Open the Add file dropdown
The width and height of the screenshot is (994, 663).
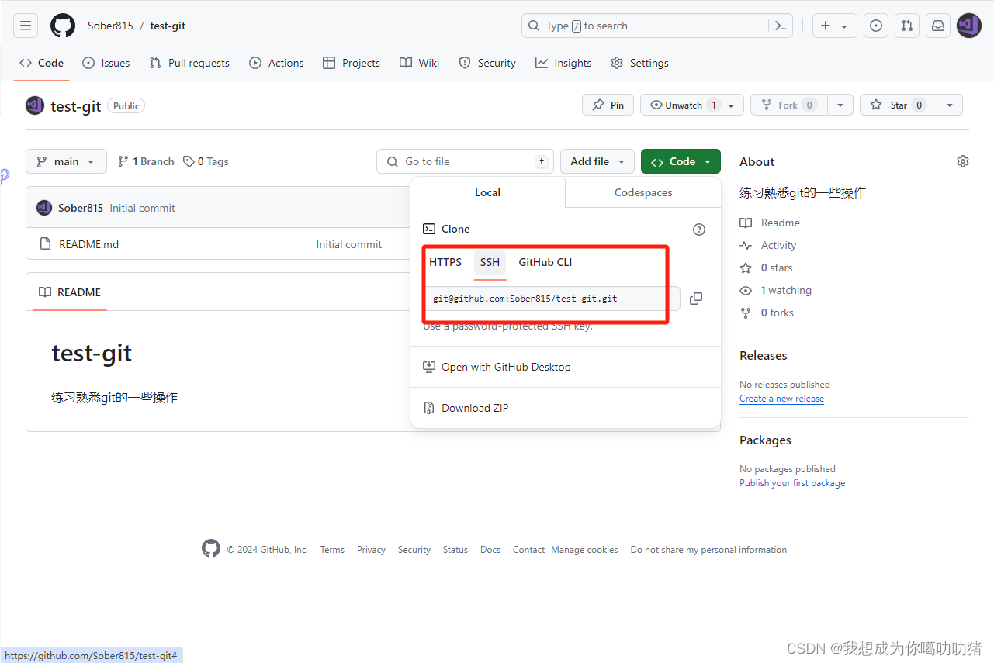coord(597,161)
